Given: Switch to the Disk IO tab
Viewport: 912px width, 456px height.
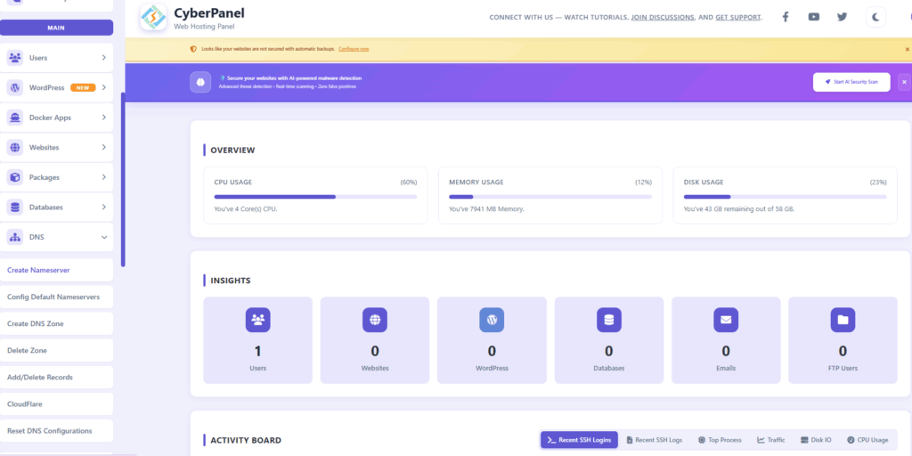Looking at the screenshot, I should pyautogui.click(x=817, y=440).
